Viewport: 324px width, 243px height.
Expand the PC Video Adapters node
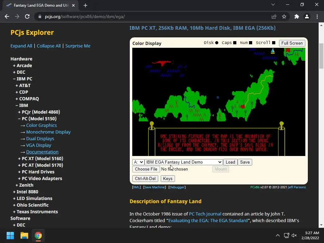(40, 178)
